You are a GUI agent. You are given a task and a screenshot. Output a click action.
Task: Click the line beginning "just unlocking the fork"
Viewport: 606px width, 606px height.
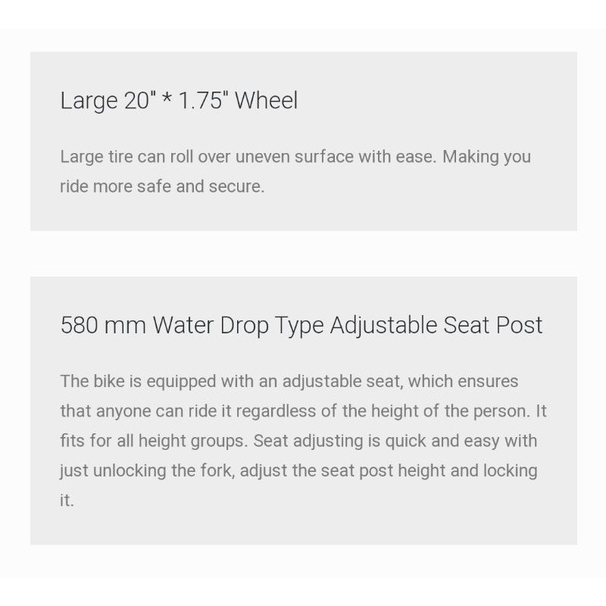pos(298,470)
